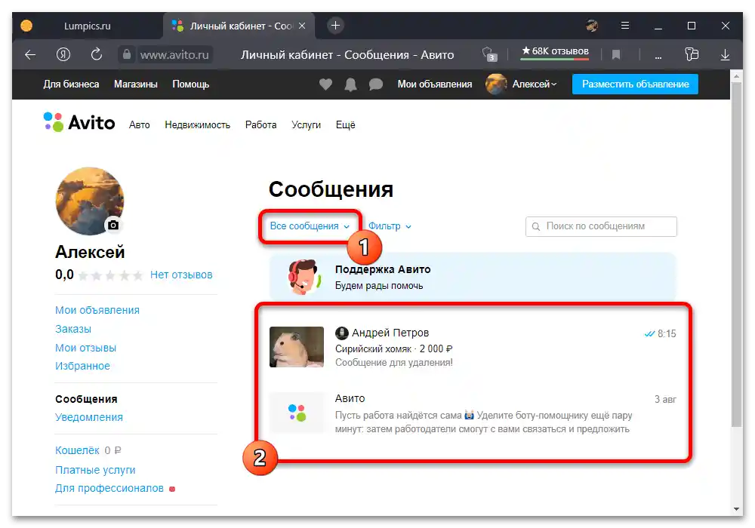755x528 pixels.
Task: Open the Для бизнеса menu item
Action: pos(71,84)
